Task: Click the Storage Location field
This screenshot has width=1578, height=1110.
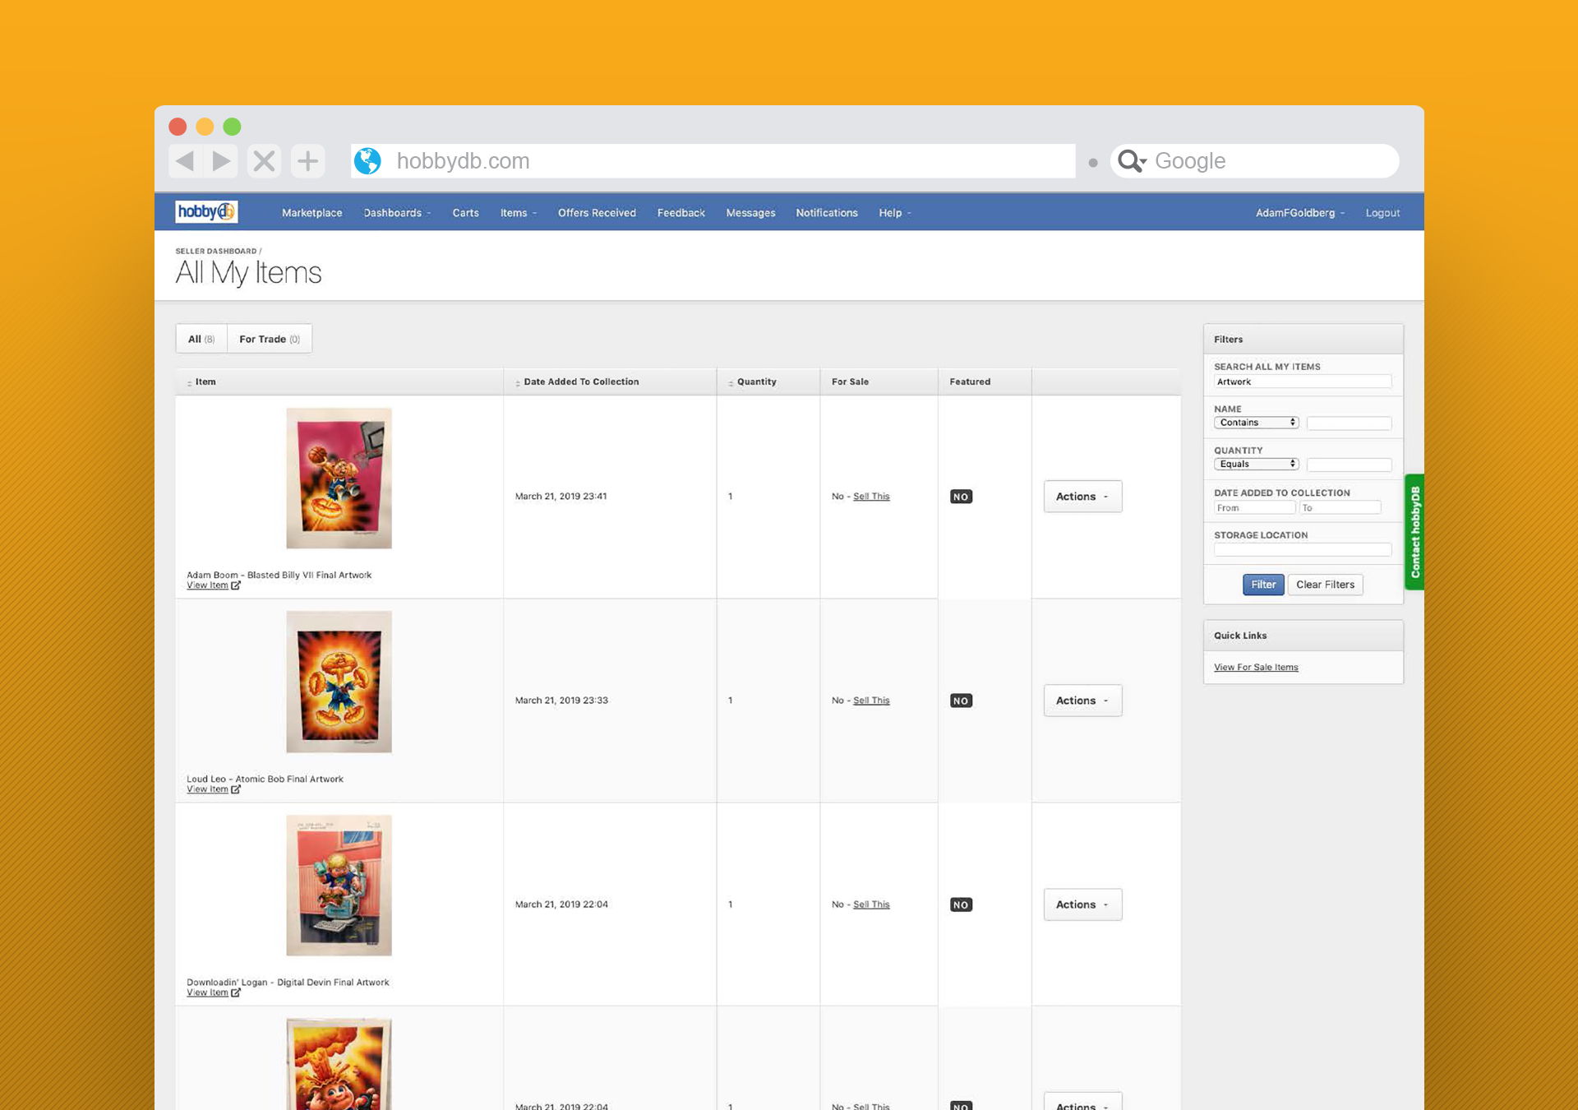Action: [1303, 549]
